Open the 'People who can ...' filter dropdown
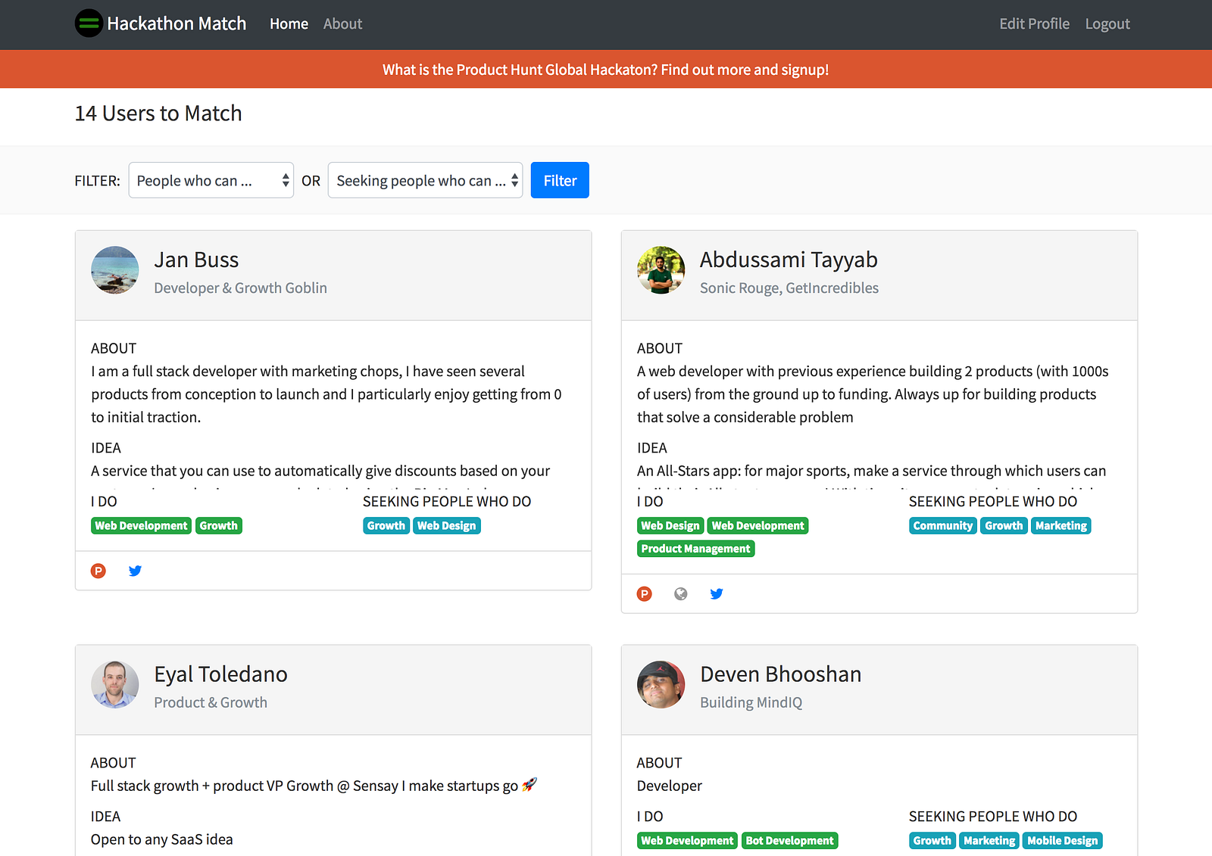The image size is (1212, 856). [x=211, y=180]
